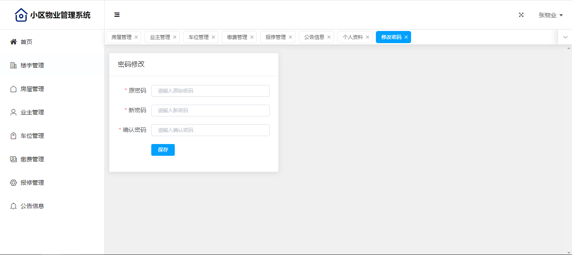
Task: Click the 新密码 field label
Action: [137, 110]
